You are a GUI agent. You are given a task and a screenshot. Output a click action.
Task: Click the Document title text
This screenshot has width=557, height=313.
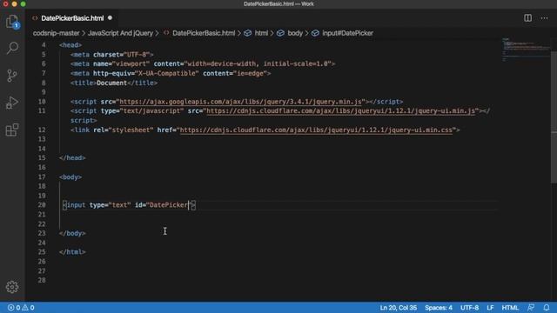tap(111, 83)
